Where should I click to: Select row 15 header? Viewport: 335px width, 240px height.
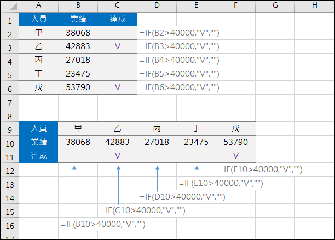click(10, 212)
